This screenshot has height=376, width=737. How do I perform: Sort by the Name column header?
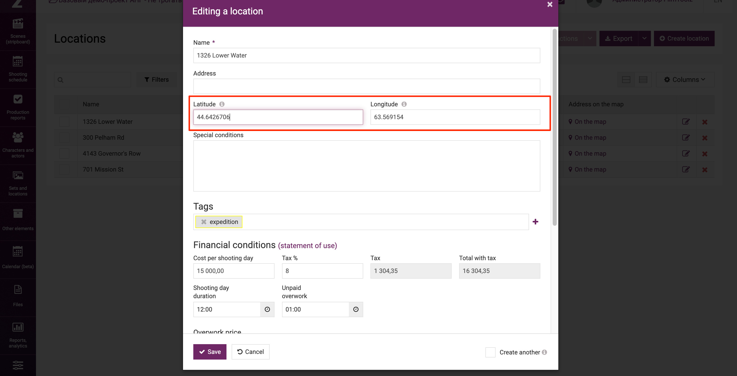click(91, 104)
